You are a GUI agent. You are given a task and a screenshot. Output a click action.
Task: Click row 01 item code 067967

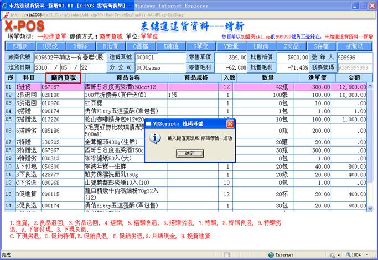point(51,87)
